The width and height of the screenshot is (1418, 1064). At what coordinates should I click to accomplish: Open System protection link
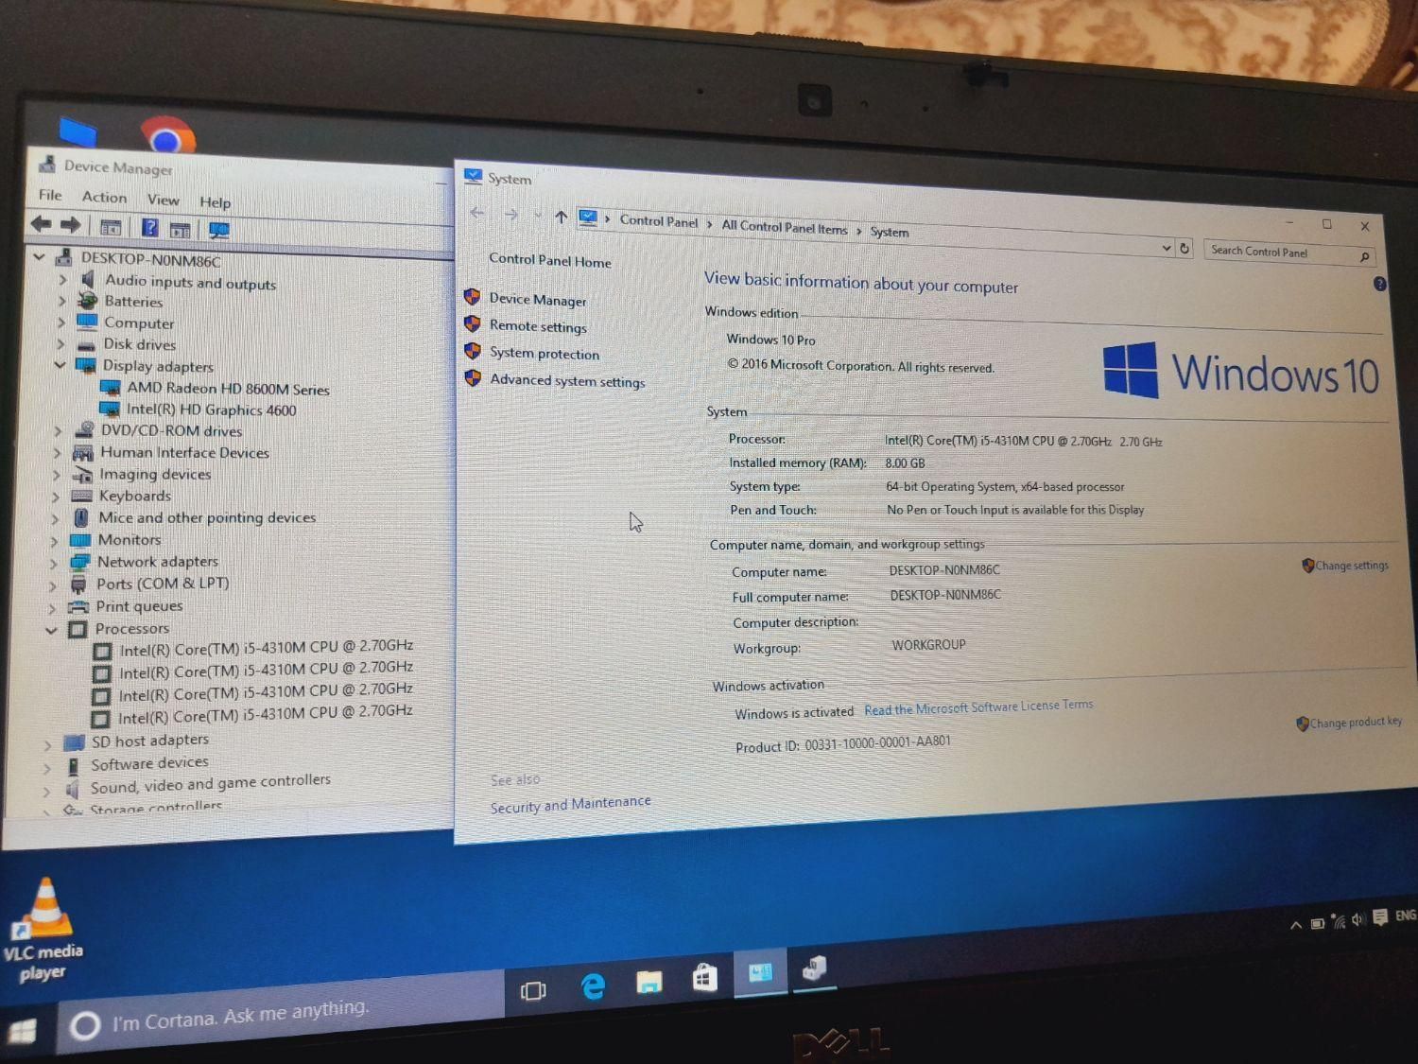click(545, 353)
